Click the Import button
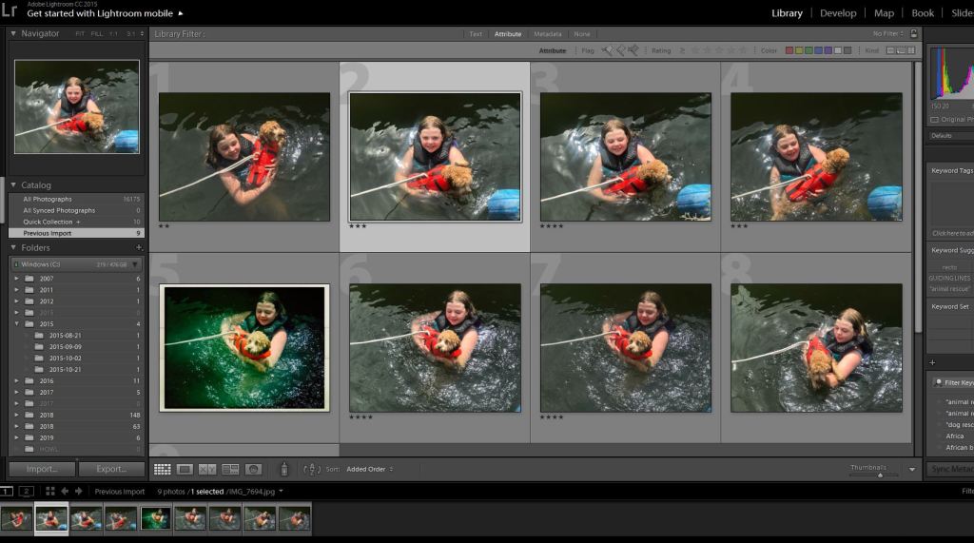The width and height of the screenshot is (974, 543). 42,469
